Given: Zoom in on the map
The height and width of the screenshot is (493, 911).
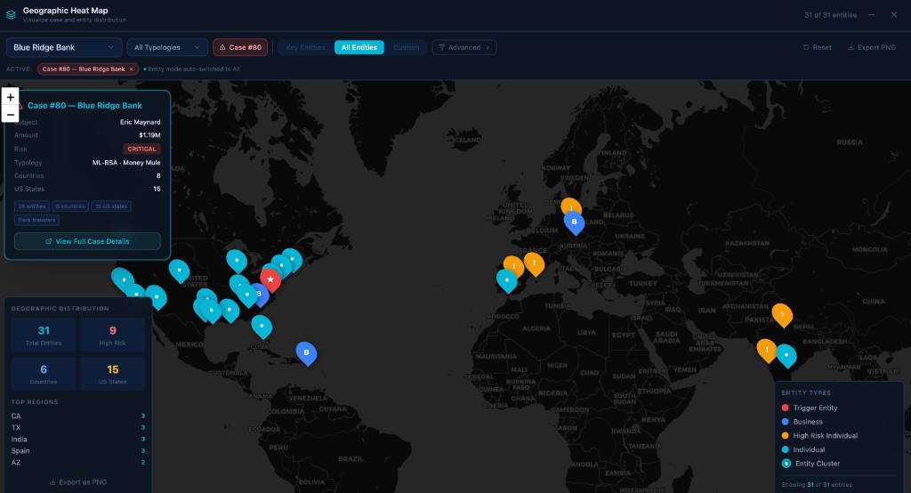Looking at the screenshot, I should click(10, 97).
